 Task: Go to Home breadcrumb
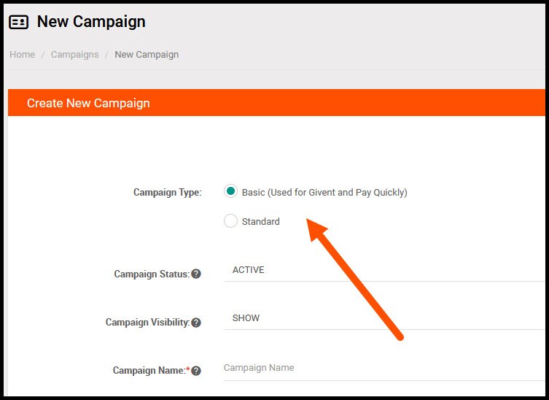[22, 55]
